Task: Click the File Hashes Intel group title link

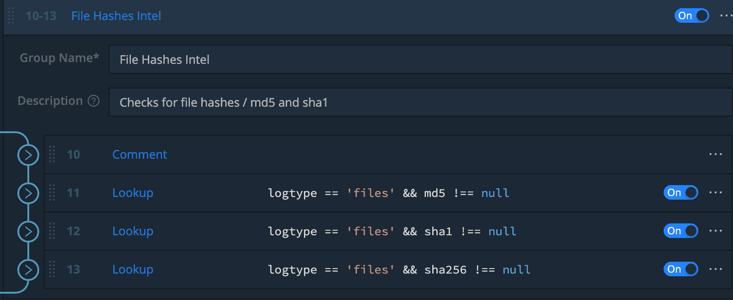Action: 116,16
